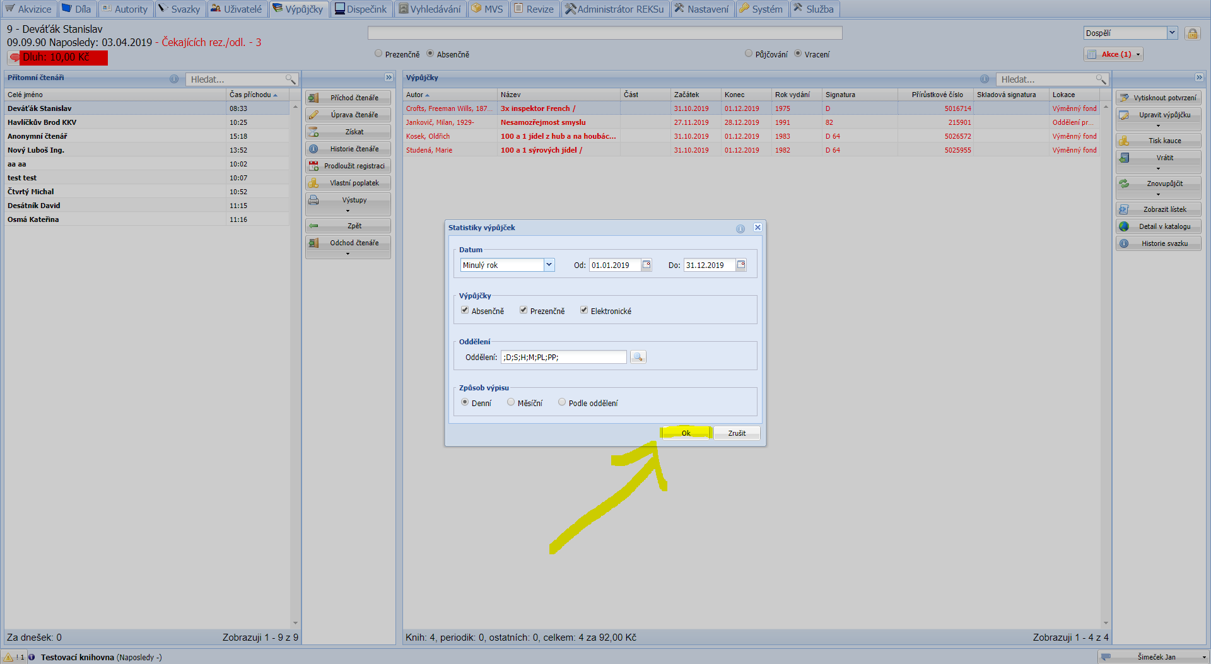1211x664 pixels.
Task: Select Měsíční output mode
Action: click(511, 402)
